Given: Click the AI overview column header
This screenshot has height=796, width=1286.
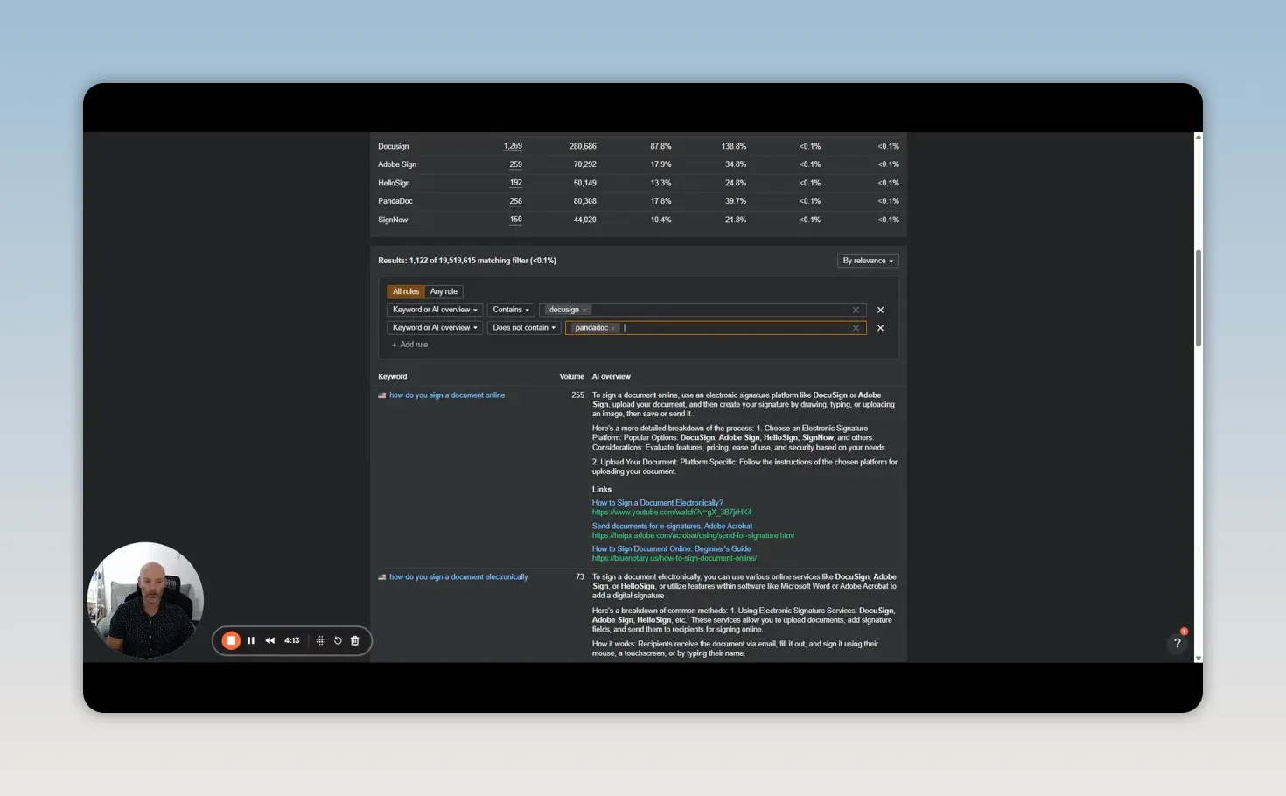Looking at the screenshot, I should (612, 377).
